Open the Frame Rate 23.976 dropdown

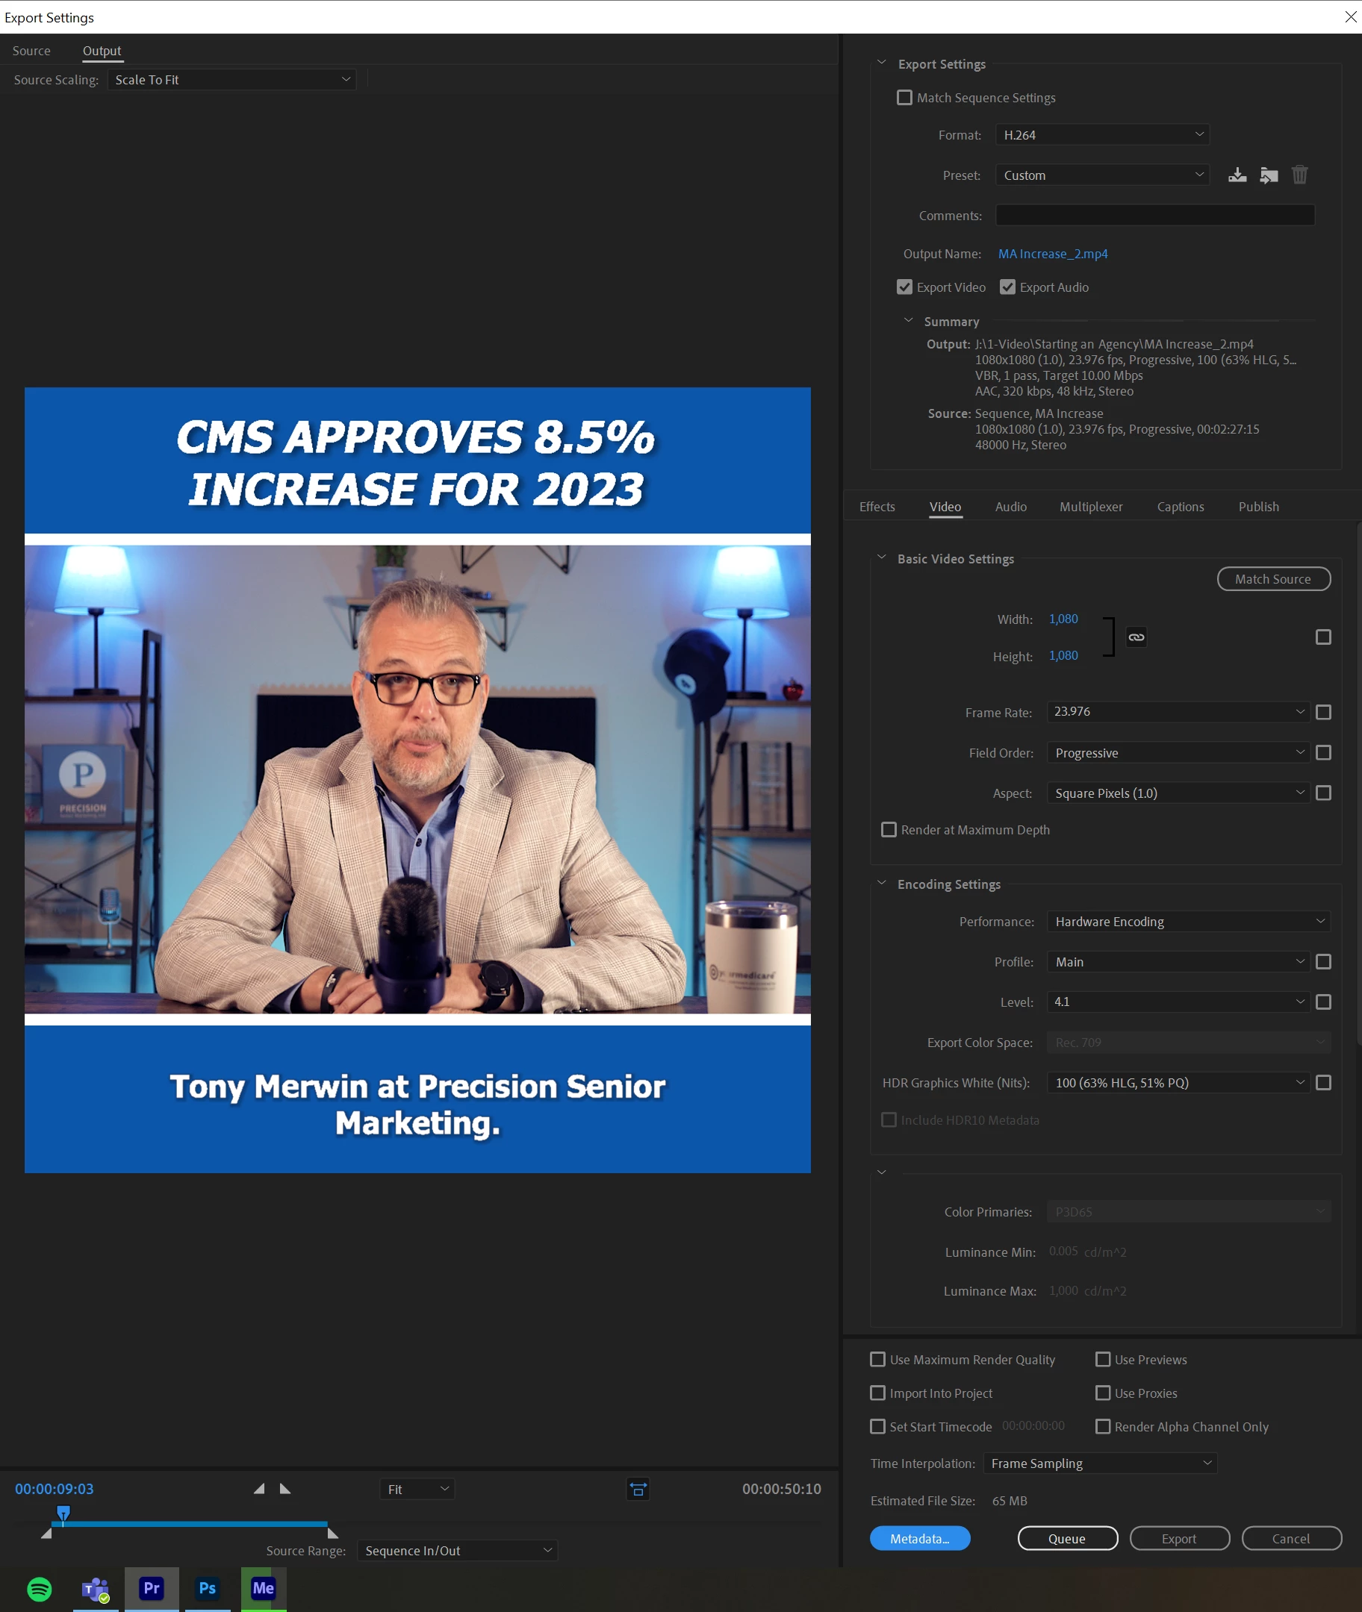[1178, 711]
